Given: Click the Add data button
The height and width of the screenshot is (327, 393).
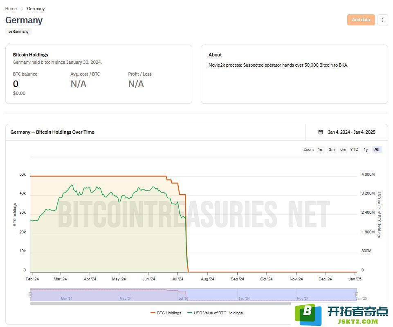Looking at the screenshot, I should click(x=361, y=20).
